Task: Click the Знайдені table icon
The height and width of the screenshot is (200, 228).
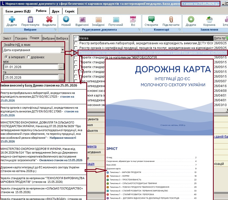Action: [98, 20]
